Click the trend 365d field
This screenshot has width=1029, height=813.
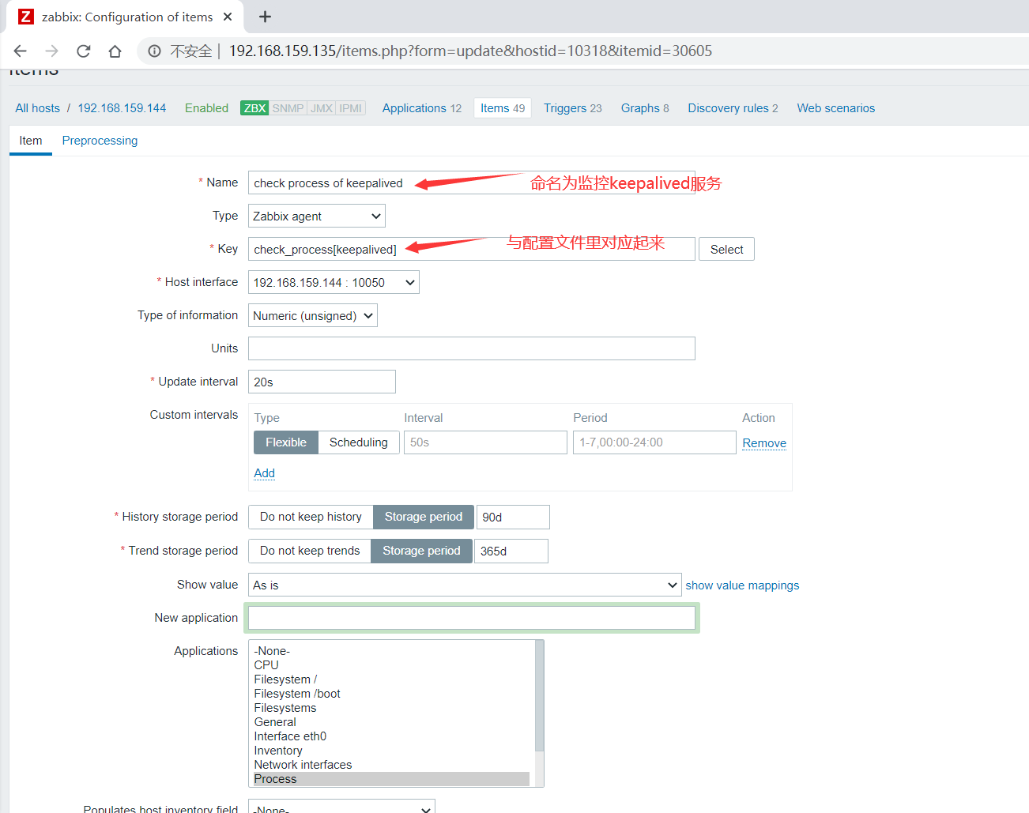[511, 551]
